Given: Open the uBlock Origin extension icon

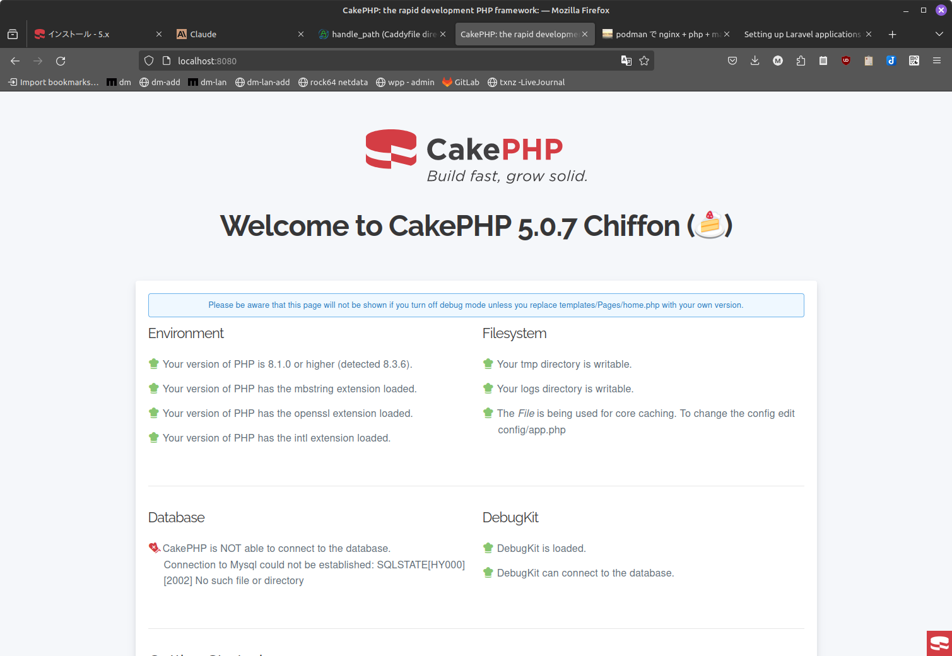Looking at the screenshot, I should (x=846, y=61).
